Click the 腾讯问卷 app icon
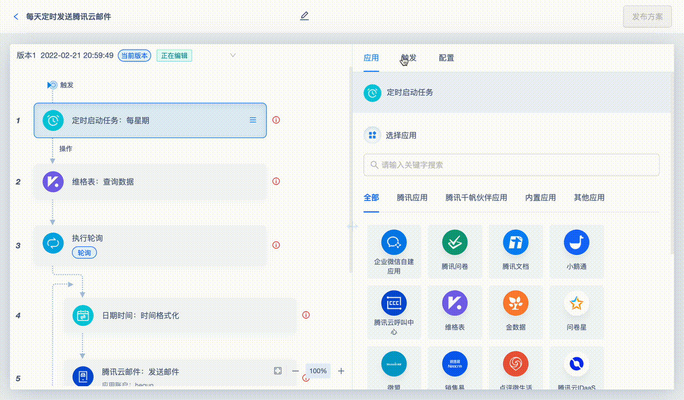Image resolution: width=684 pixels, height=400 pixels. click(x=454, y=242)
